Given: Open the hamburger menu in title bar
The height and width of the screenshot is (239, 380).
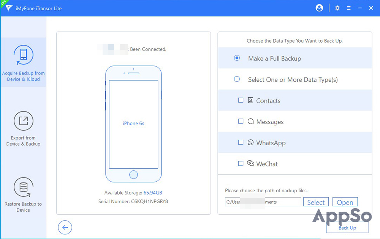Looking at the screenshot, I should 348,8.
